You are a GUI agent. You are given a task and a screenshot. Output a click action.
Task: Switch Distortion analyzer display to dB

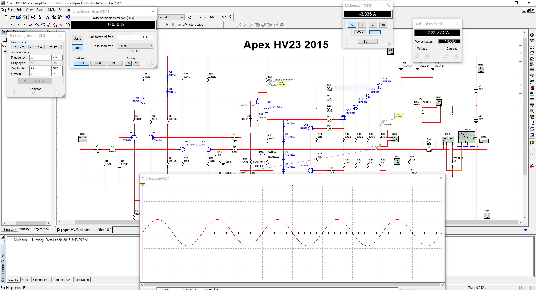point(136,63)
